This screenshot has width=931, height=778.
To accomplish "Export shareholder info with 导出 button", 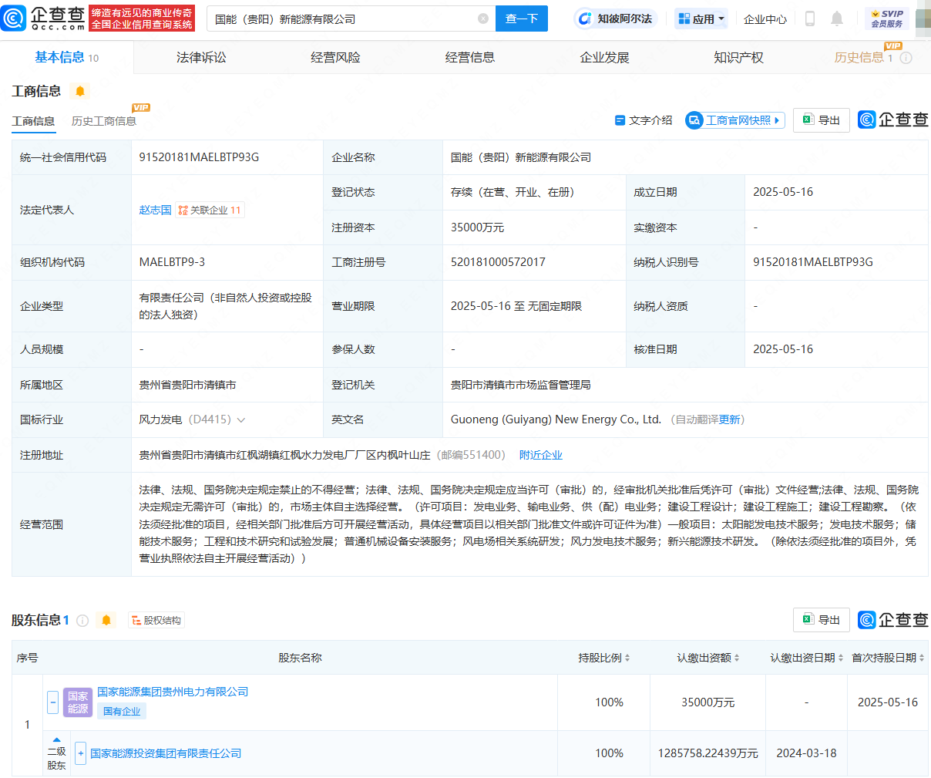I will coord(822,620).
